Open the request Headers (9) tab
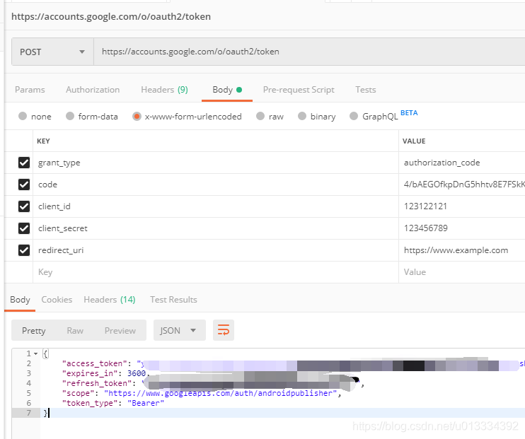 164,90
